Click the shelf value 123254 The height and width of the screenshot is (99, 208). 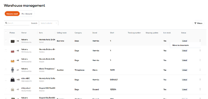113,89
